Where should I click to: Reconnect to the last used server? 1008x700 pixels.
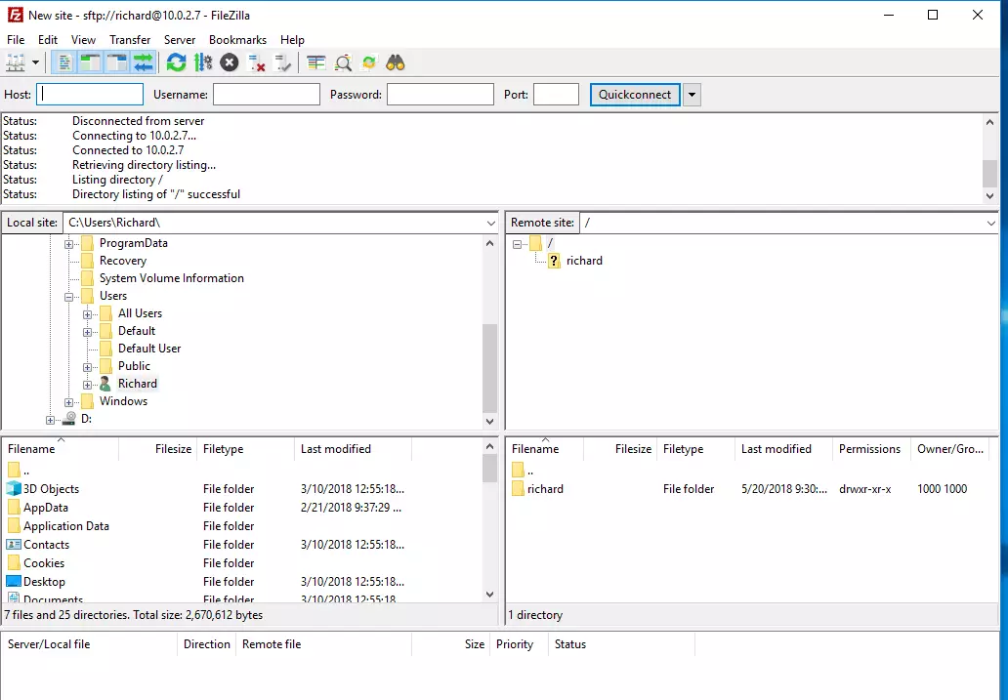click(x=283, y=63)
